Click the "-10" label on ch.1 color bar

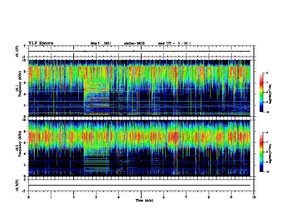267,112
